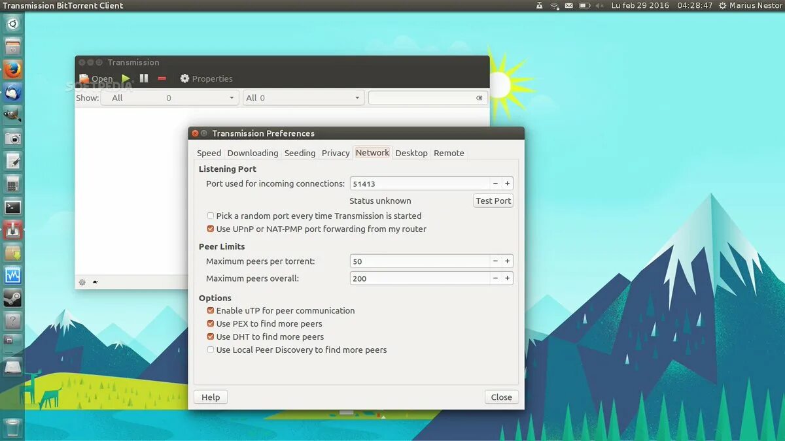Open System Monitor from the dock
The height and width of the screenshot is (441, 785).
(13, 276)
